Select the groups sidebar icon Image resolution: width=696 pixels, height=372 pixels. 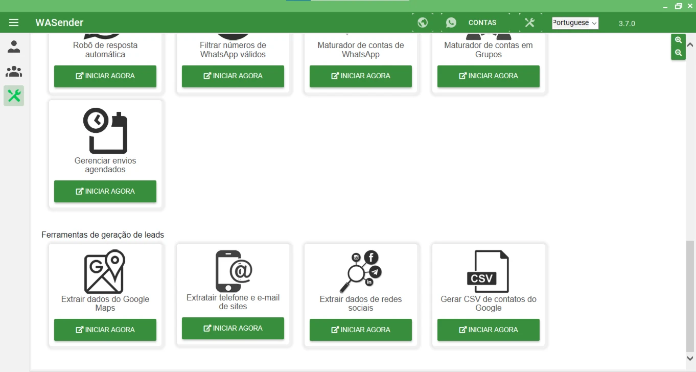14,72
